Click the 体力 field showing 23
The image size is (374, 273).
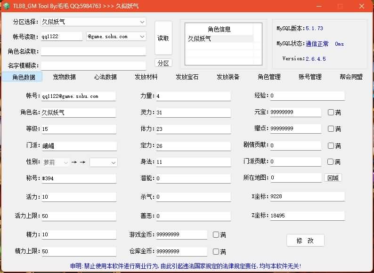point(194,129)
